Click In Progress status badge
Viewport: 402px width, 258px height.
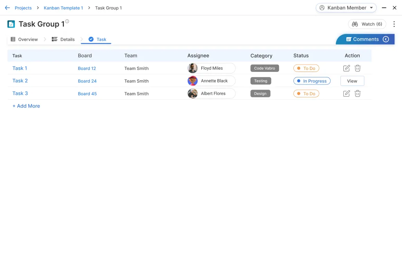tap(312, 81)
